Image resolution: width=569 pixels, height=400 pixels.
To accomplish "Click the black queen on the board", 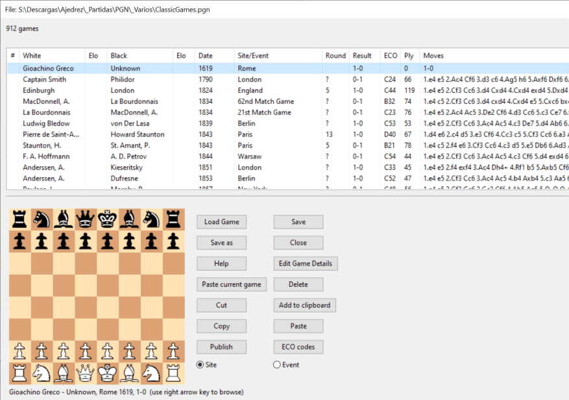I will point(86,219).
